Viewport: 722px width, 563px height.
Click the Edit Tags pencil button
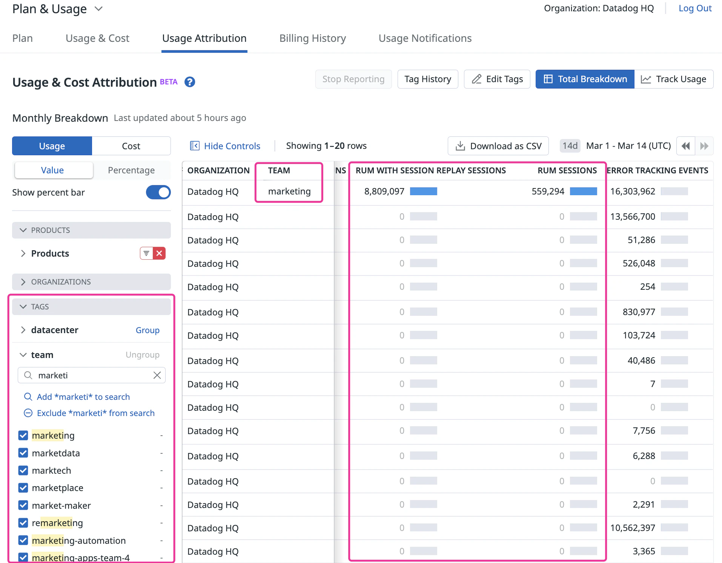click(497, 79)
